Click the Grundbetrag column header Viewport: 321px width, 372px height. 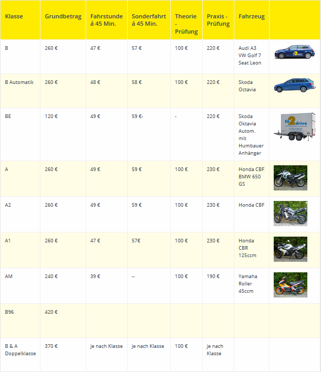63,17
